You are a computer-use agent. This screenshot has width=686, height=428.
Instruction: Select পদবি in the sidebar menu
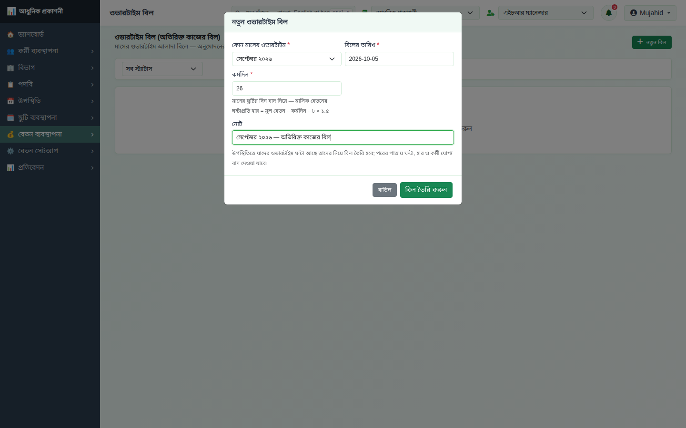click(x=50, y=85)
